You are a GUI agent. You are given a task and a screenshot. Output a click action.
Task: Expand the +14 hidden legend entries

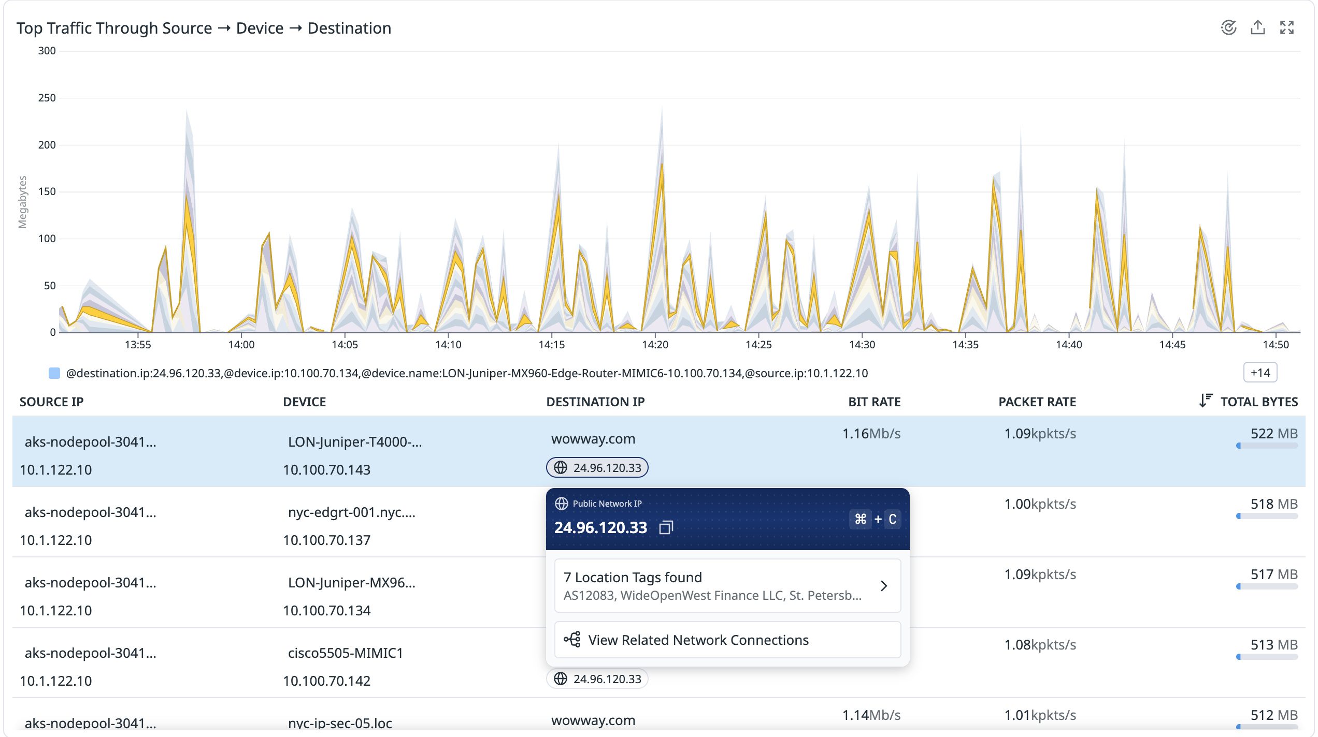point(1261,373)
